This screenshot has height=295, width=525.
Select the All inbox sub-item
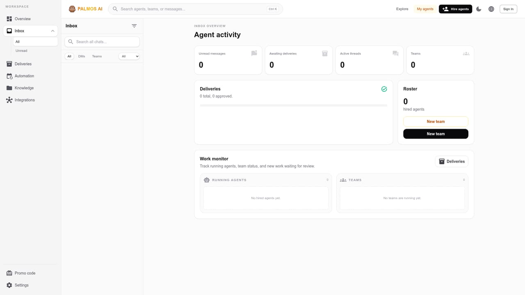point(36,42)
